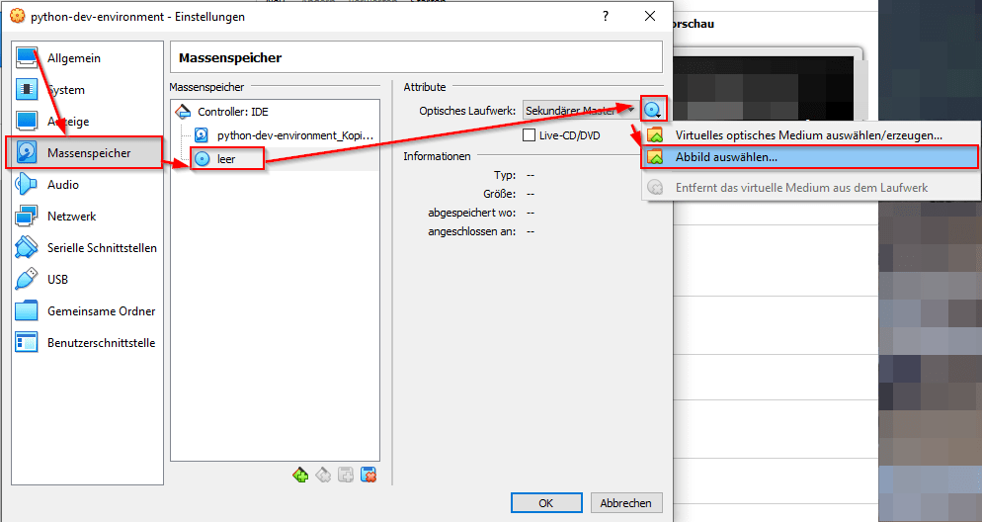Click the OK button
The height and width of the screenshot is (522, 982).
pos(546,502)
